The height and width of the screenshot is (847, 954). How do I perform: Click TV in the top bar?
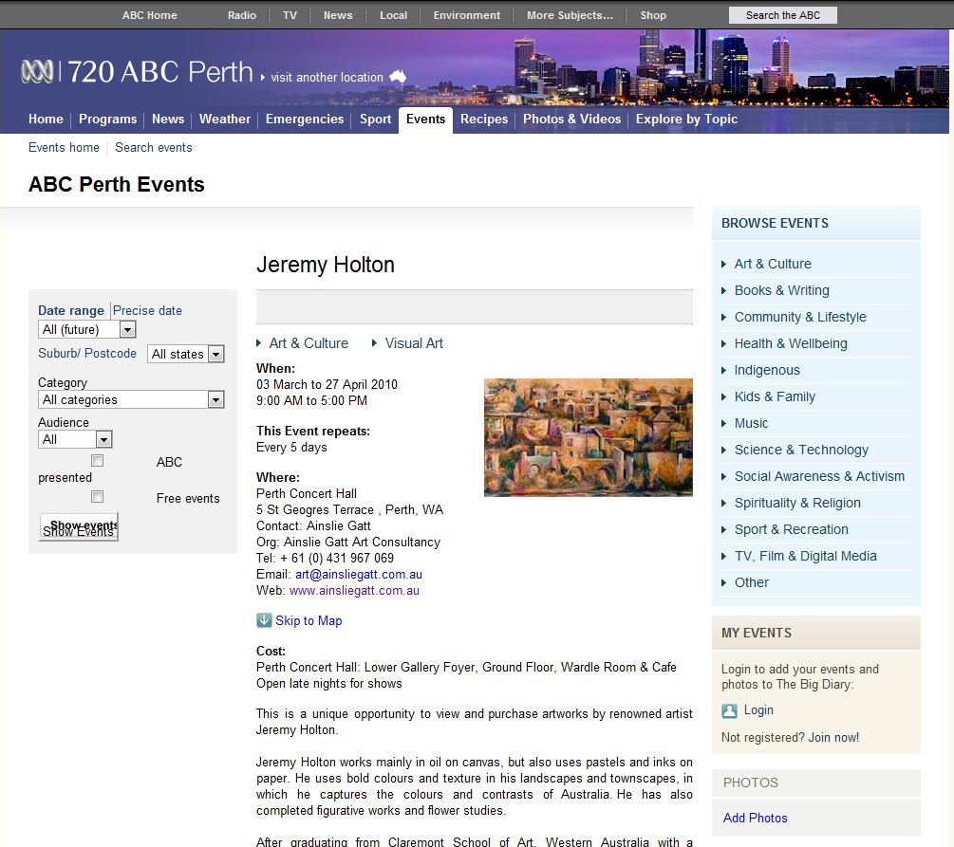click(290, 15)
